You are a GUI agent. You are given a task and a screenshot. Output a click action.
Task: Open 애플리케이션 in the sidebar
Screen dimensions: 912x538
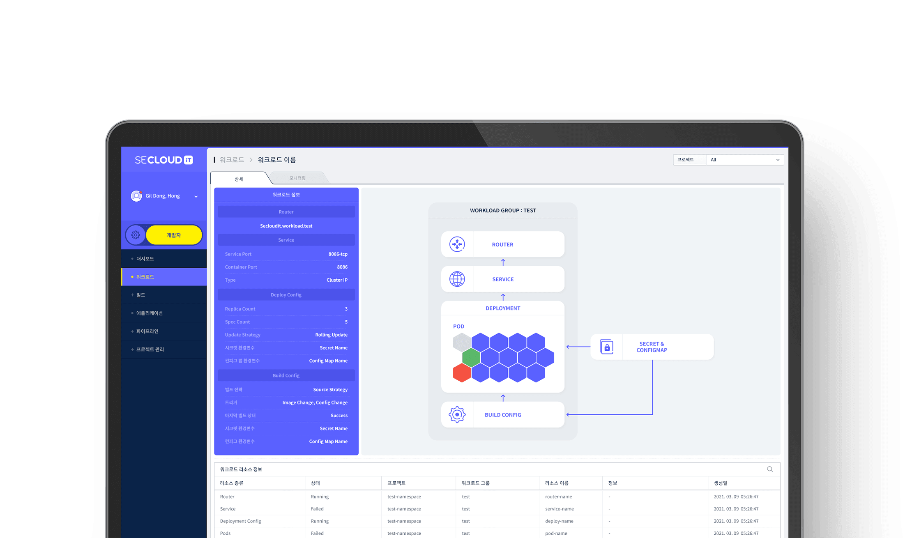150,313
